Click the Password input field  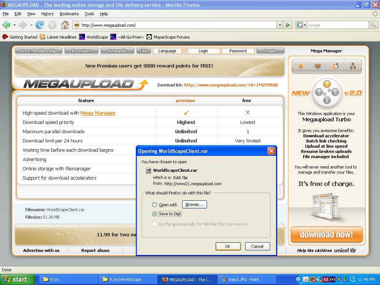pos(238,51)
